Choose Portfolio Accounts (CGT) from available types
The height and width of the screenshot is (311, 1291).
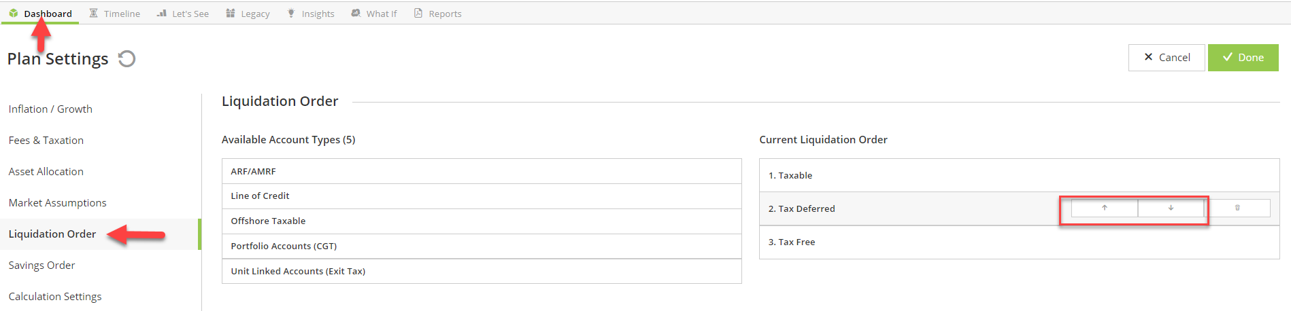pyautogui.click(x=482, y=246)
